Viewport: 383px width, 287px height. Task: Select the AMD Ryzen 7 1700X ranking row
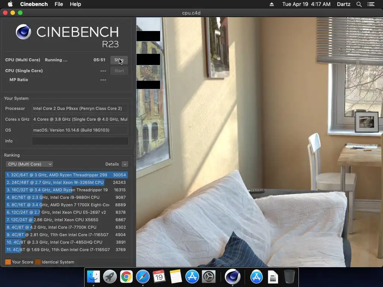coord(67,205)
